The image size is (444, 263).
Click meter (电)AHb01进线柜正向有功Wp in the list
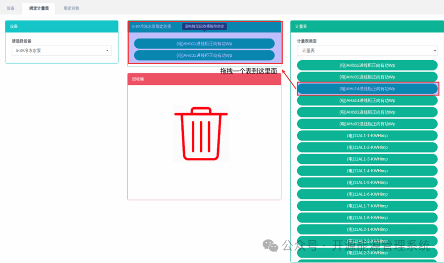click(367, 112)
